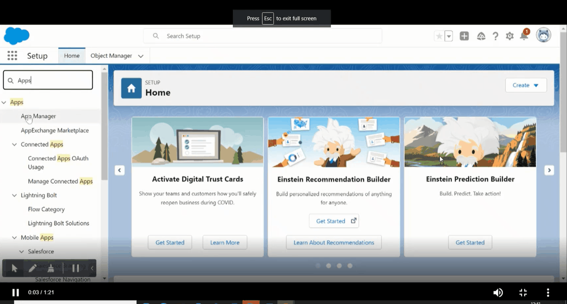Select the second carousel page dot
This screenshot has height=304, width=567.
(x=329, y=265)
